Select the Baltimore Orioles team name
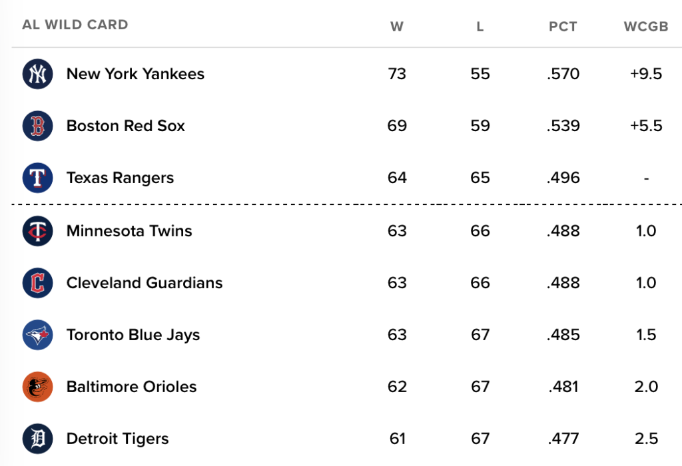 [x=131, y=387]
